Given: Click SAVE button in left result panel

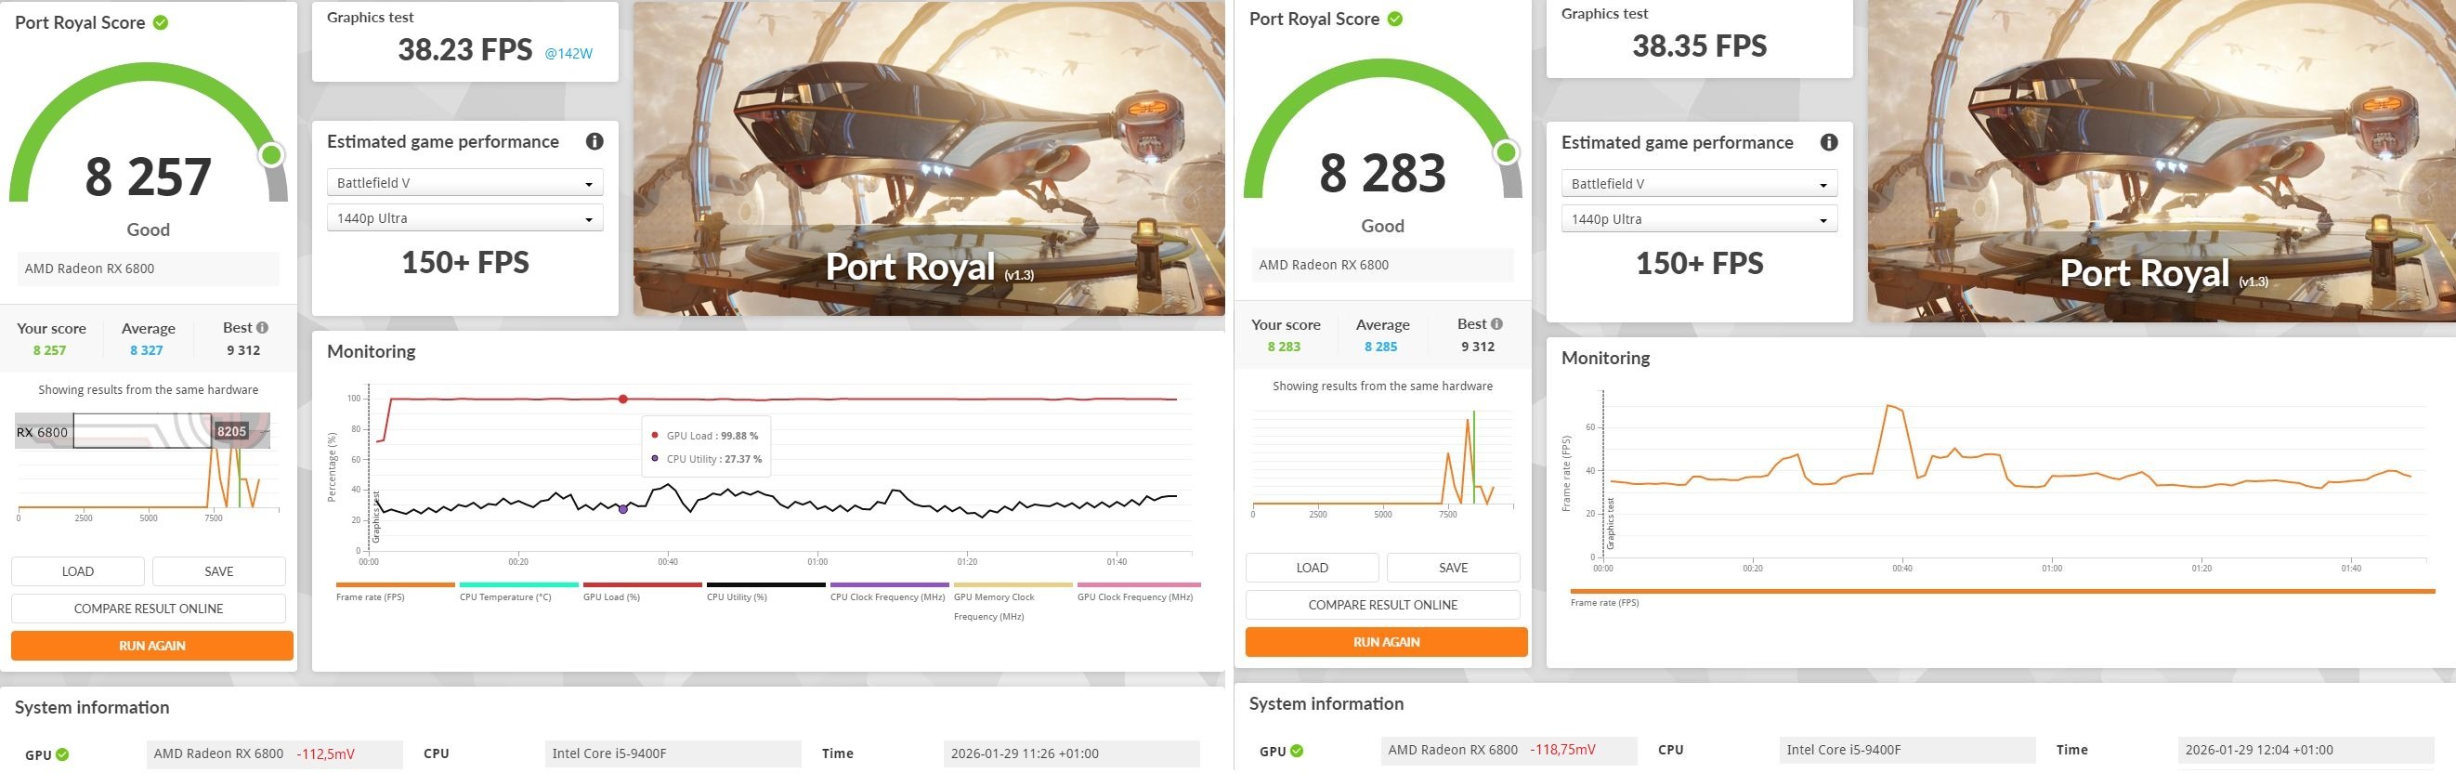Looking at the screenshot, I should (x=219, y=571).
